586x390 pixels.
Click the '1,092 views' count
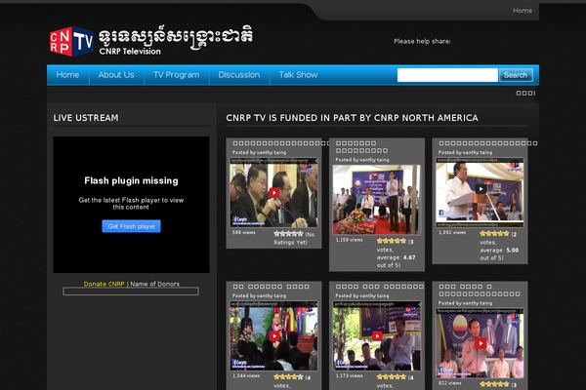452,232
